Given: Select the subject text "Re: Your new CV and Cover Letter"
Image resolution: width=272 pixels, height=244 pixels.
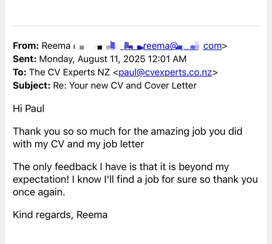Looking at the screenshot, I should click(x=125, y=85).
